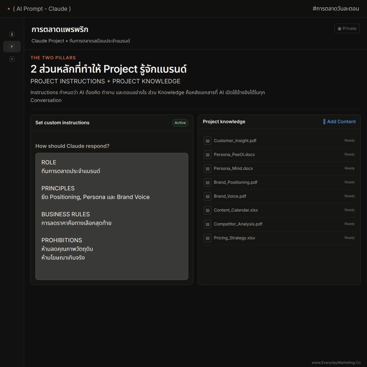Open the Persona_Mind.docx file name
Image resolution: width=367 pixels, height=367 pixels.
233,168
